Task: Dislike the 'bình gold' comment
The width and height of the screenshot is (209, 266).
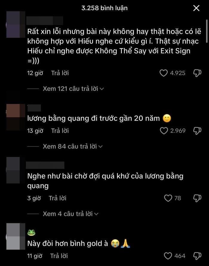Action: tap(197, 256)
